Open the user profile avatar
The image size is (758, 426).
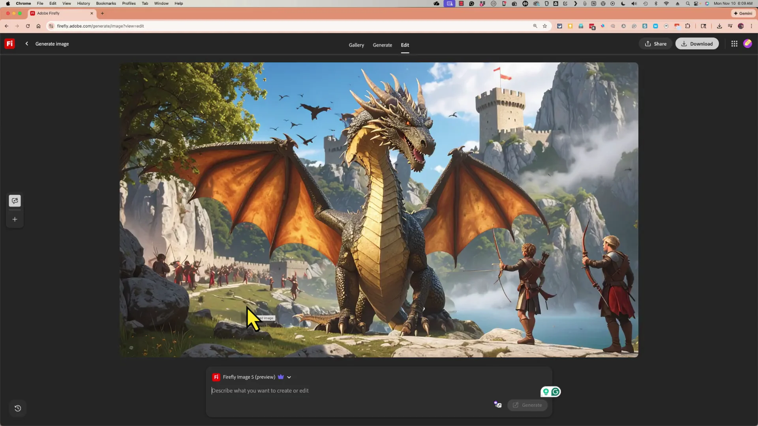747,44
